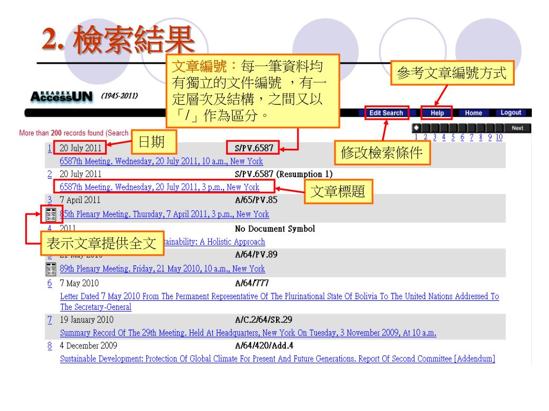
Task: Click symbol S/PV.6587 (Resumption 1)
Action: 284,174
